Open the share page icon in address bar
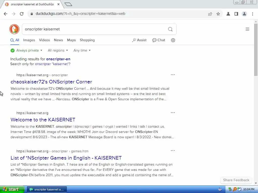 click(x=210, y=14)
